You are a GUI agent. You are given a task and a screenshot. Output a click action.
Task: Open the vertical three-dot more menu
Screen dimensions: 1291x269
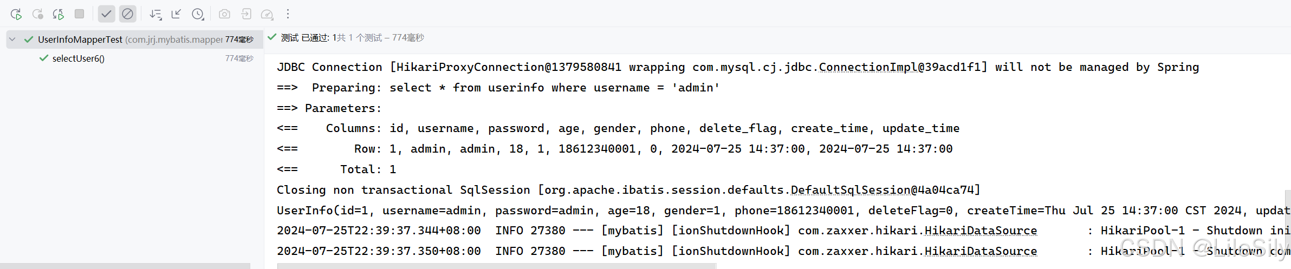click(288, 14)
